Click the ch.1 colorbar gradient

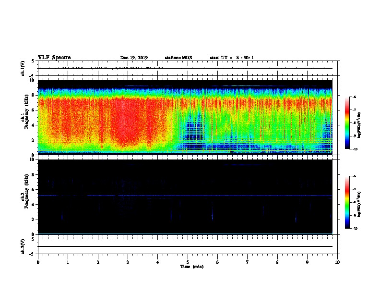[347, 123]
